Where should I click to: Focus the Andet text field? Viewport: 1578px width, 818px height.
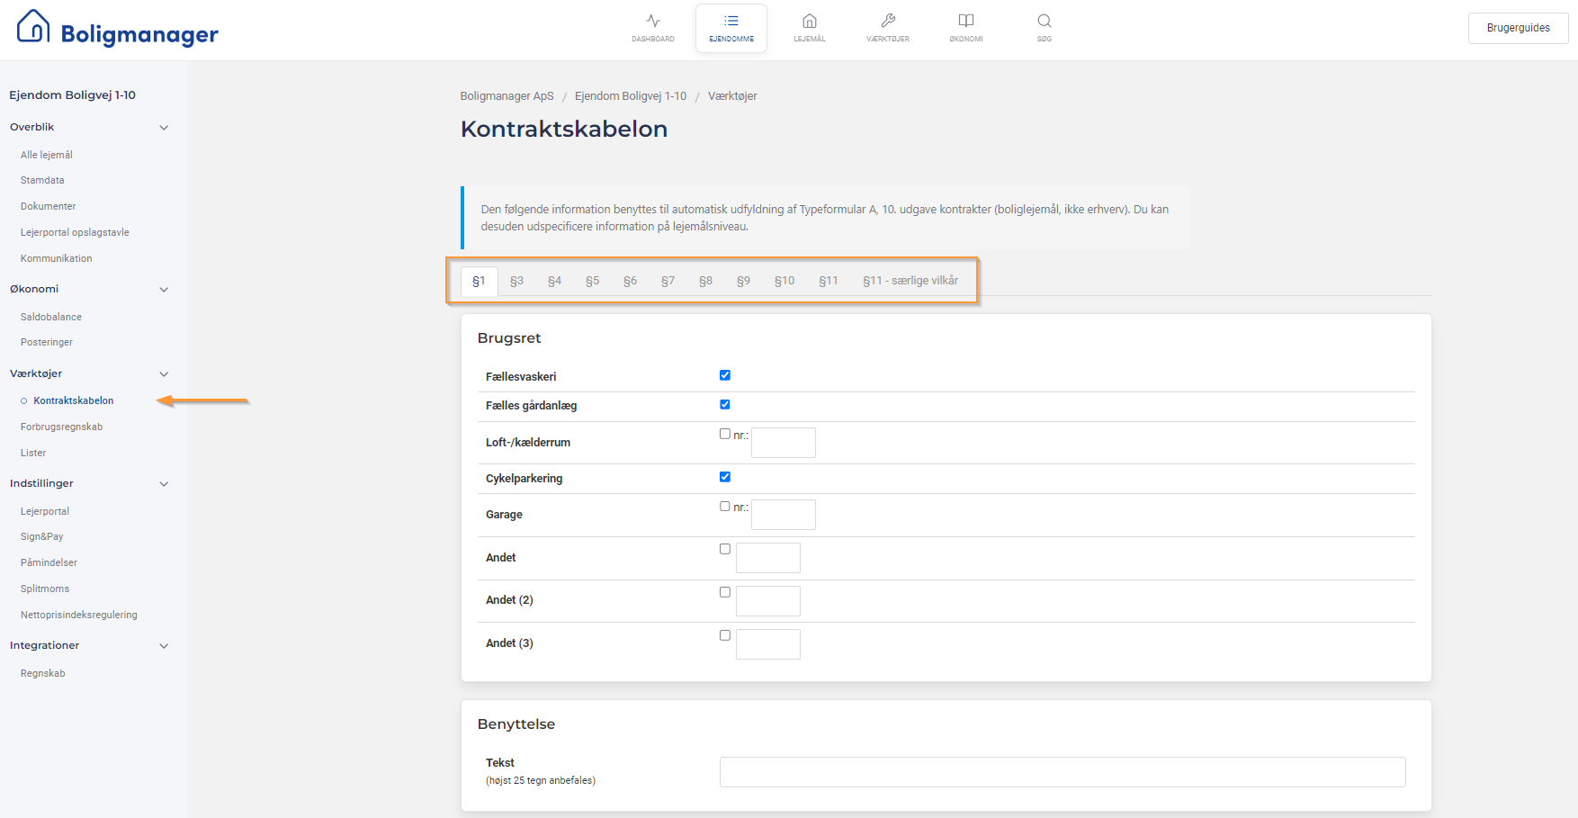768,558
